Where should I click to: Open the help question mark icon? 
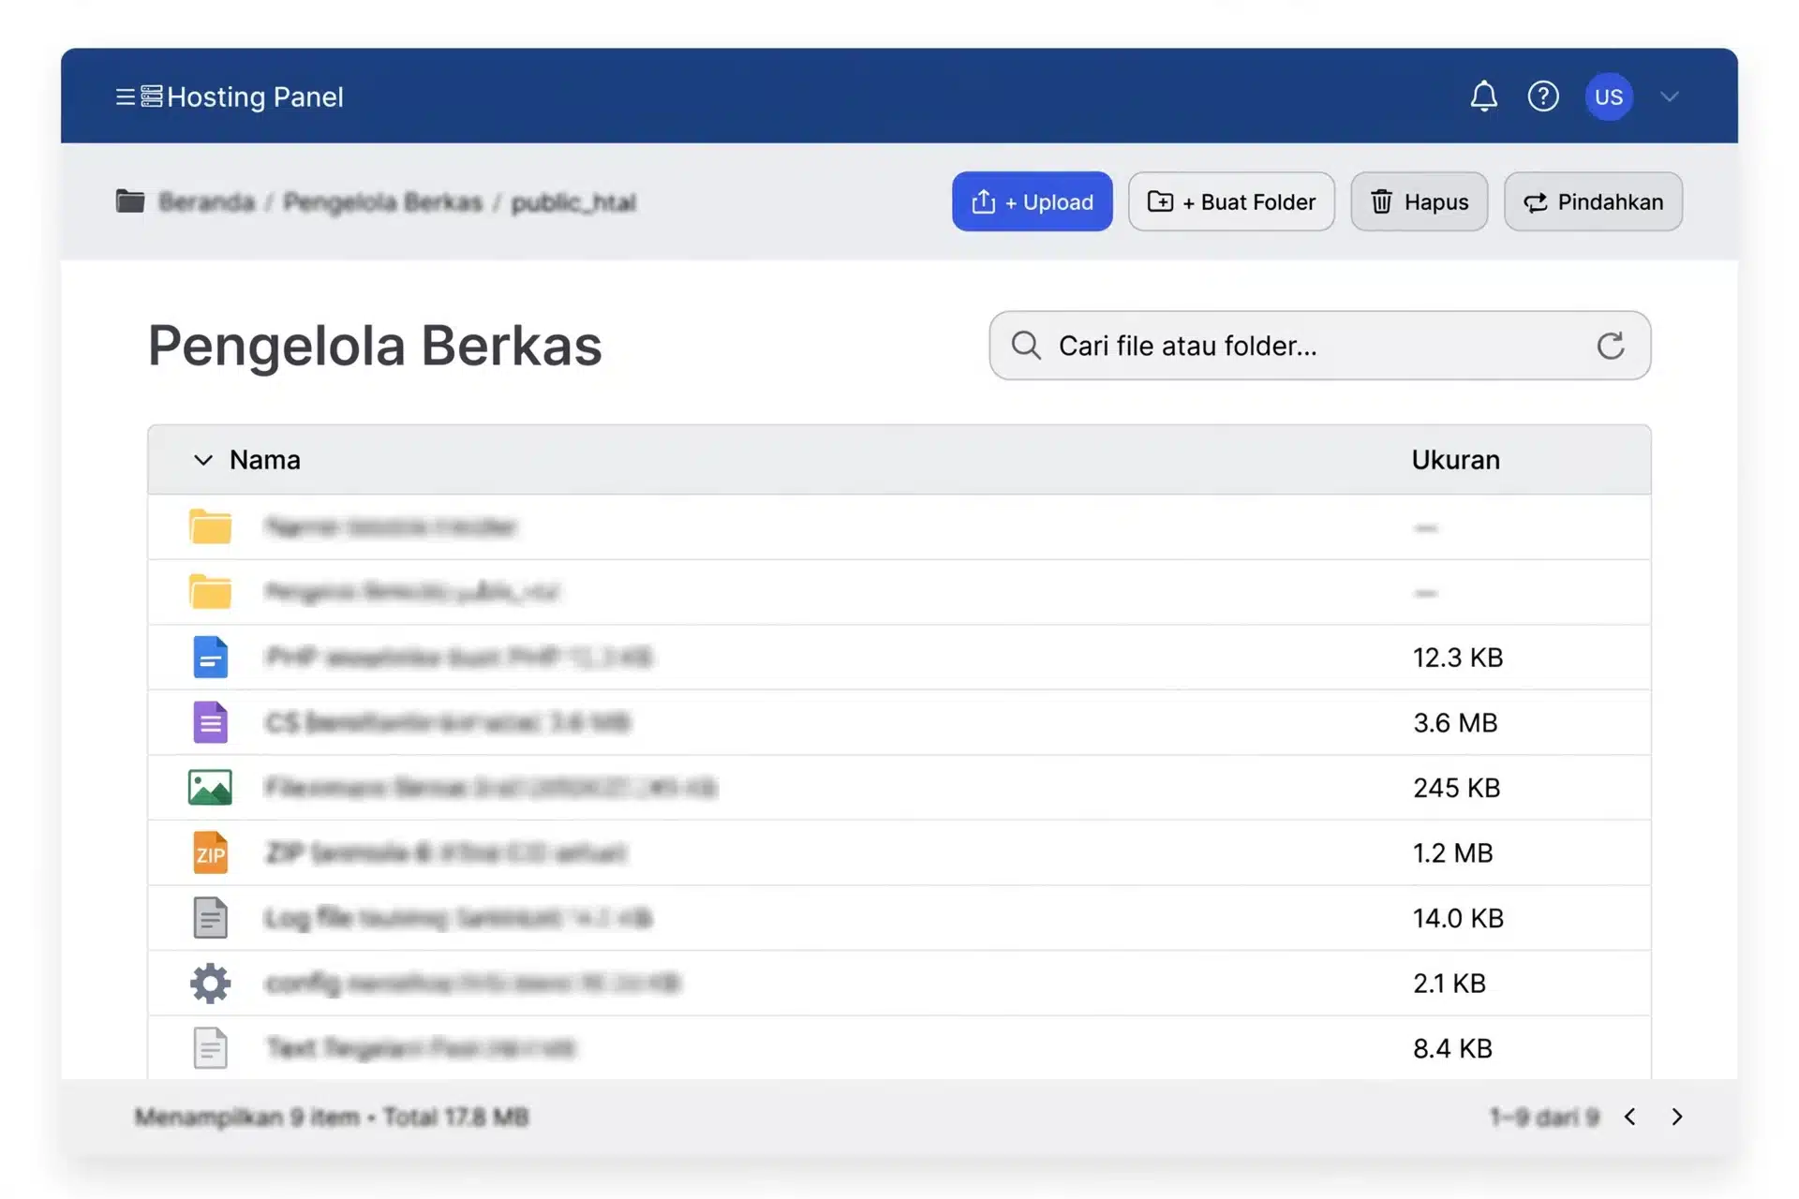tap(1542, 96)
